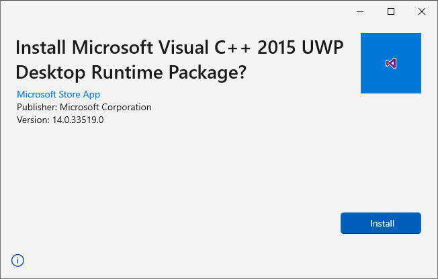Click the Version 14.0.33519.0 label

[x=60, y=120]
